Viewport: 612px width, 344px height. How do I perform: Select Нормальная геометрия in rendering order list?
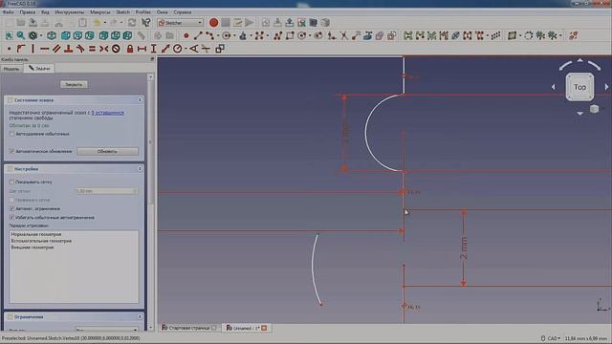click(x=36, y=234)
